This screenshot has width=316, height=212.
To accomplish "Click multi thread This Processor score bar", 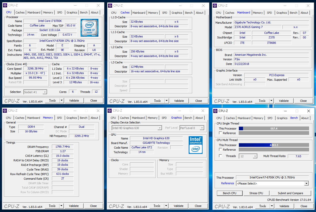I will 274,145.
